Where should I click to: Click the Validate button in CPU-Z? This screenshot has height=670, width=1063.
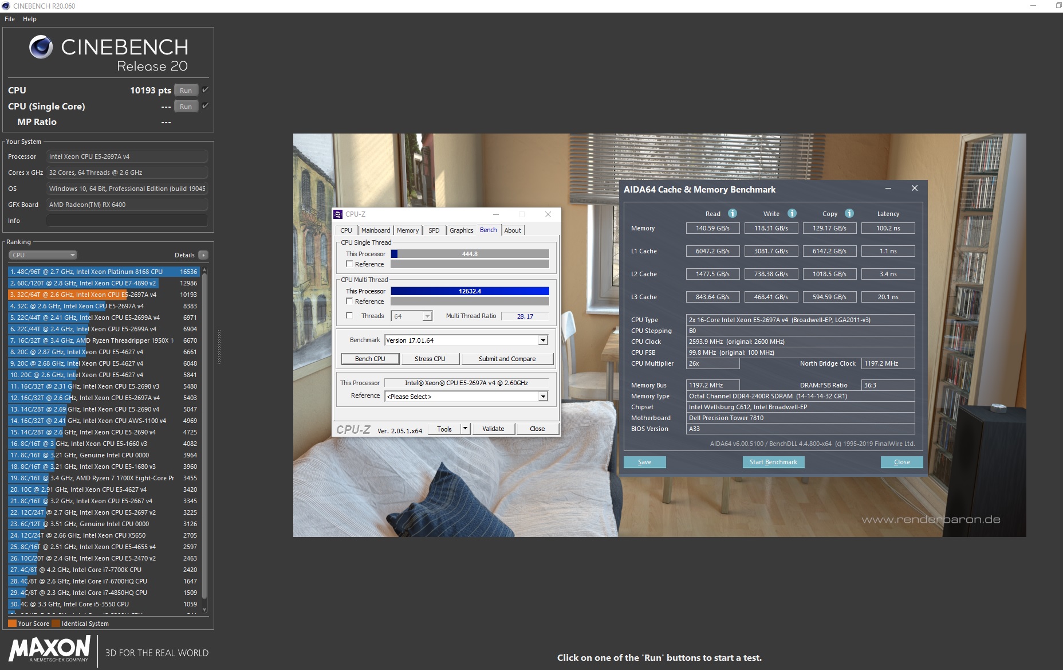pyautogui.click(x=494, y=429)
